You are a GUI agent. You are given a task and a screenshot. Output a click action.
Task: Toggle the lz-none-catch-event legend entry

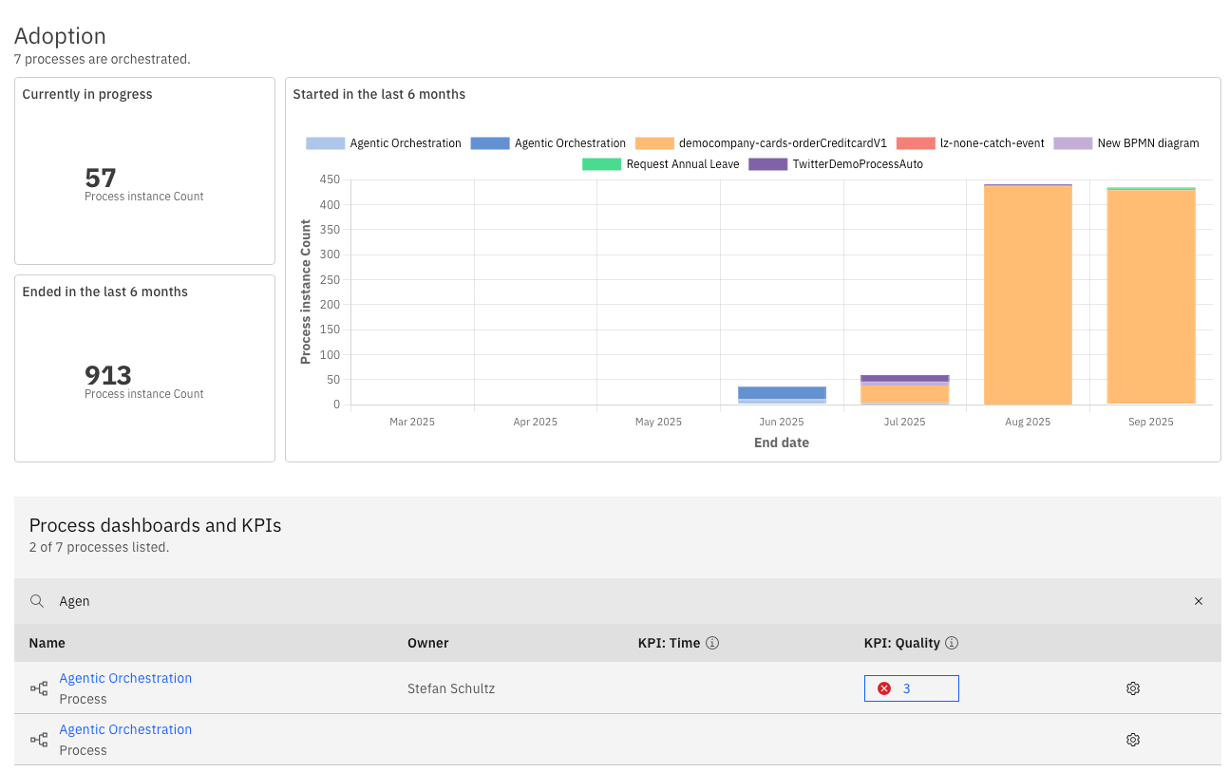pos(971,143)
